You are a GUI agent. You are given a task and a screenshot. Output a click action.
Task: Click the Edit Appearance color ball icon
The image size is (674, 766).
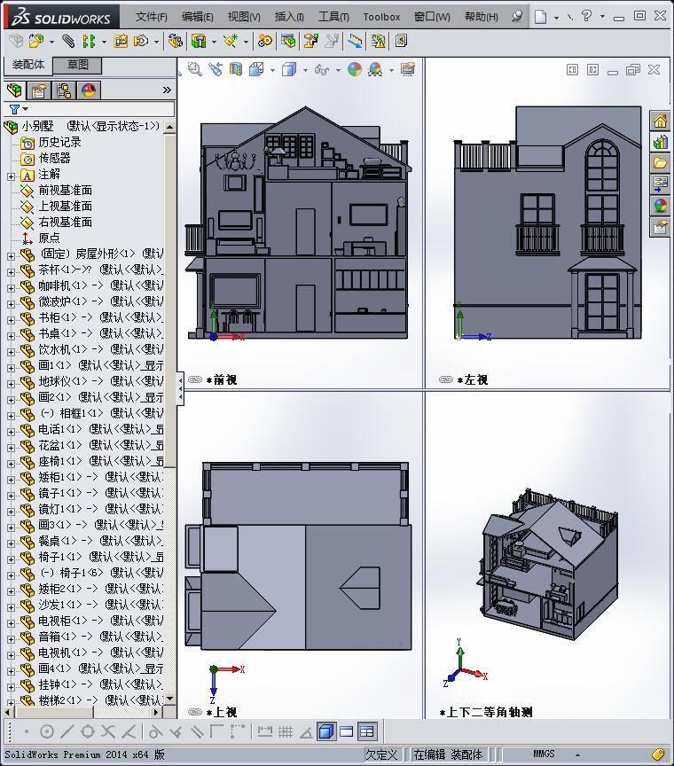pyautogui.click(x=355, y=69)
